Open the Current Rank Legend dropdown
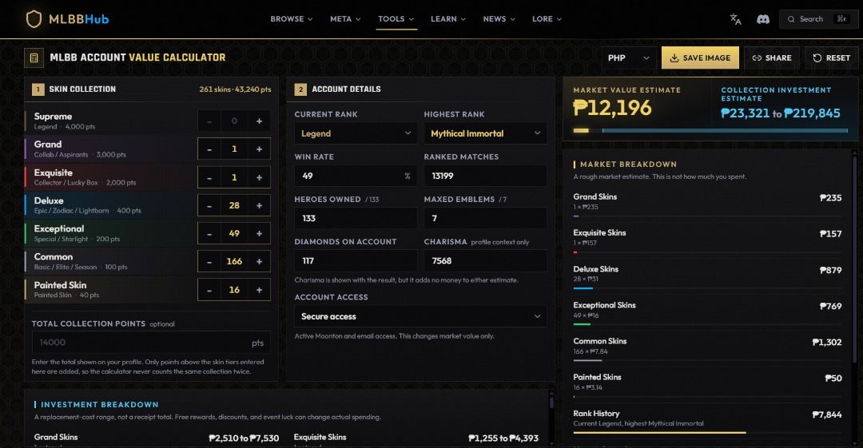The height and width of the screenshot is (448, 863). (x=356, y=133)
